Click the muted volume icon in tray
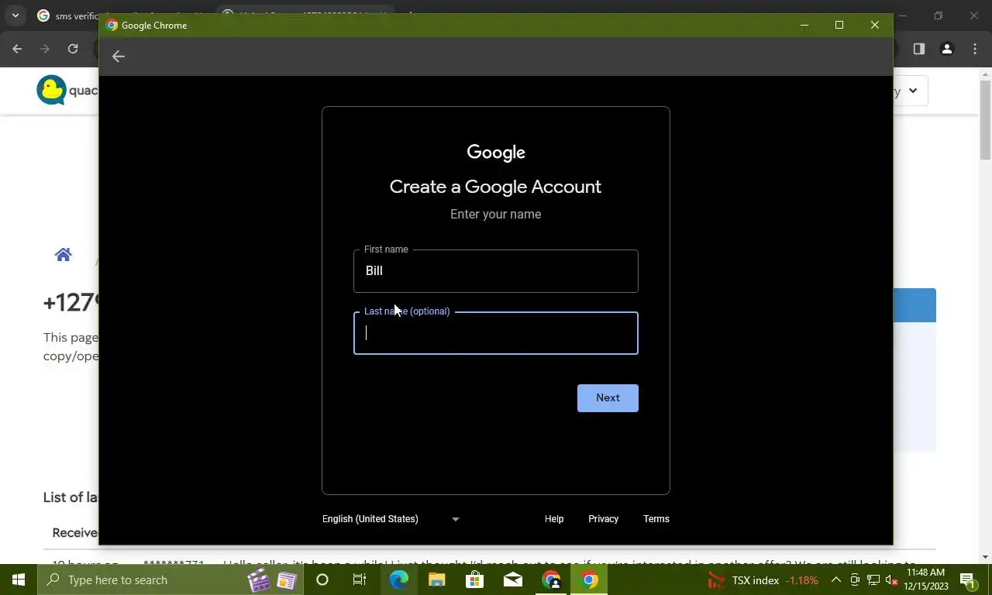Screen dimensions: 992x595 pos(891,580)
